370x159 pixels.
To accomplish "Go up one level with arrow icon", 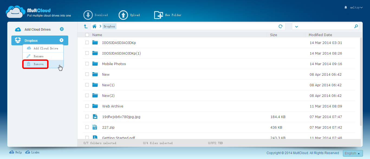I will 86,26.
